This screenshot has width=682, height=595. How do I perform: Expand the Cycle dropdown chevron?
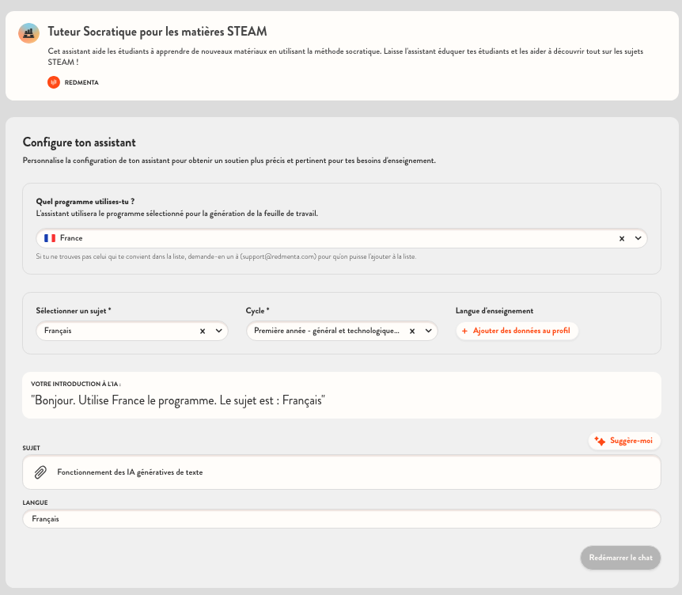click(x=428, y=332)
